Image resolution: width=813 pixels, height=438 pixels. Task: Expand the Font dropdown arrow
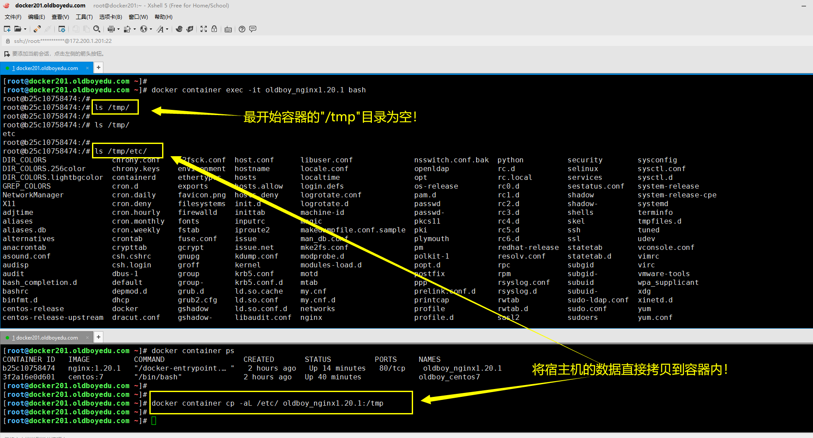coord(167,29)
